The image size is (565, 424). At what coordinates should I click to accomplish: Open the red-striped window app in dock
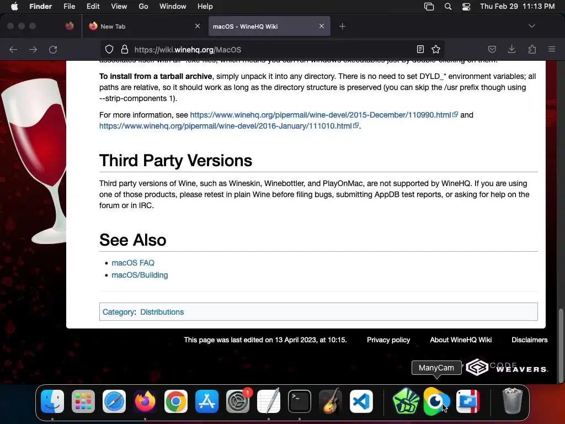[x=468, y=401]
